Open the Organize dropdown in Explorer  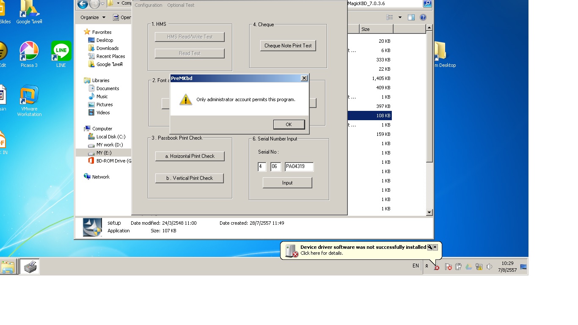point(93,17)
